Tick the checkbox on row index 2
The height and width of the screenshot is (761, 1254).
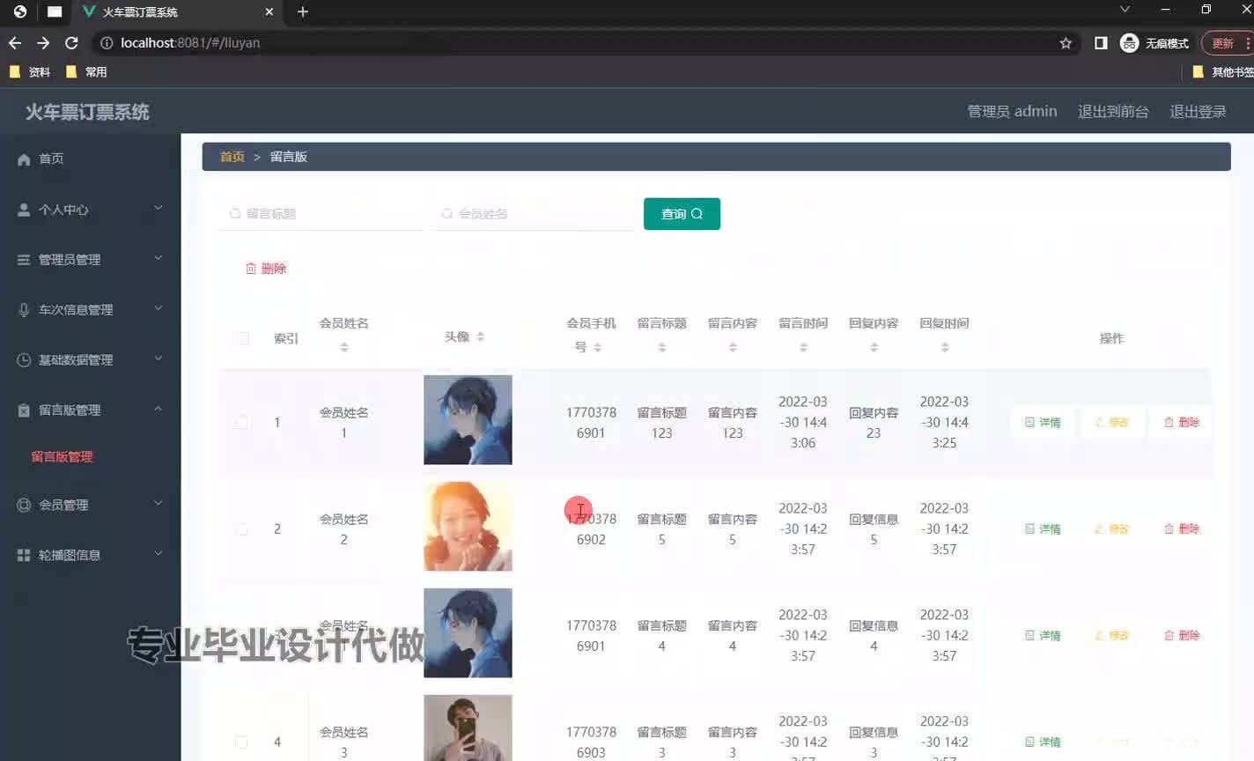[241, 528]
